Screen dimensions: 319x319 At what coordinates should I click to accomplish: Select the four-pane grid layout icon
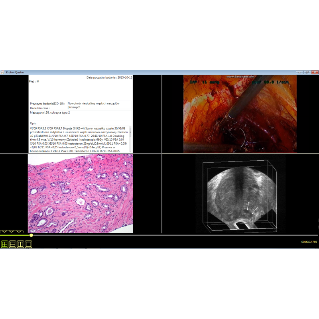tap(5, 244)
